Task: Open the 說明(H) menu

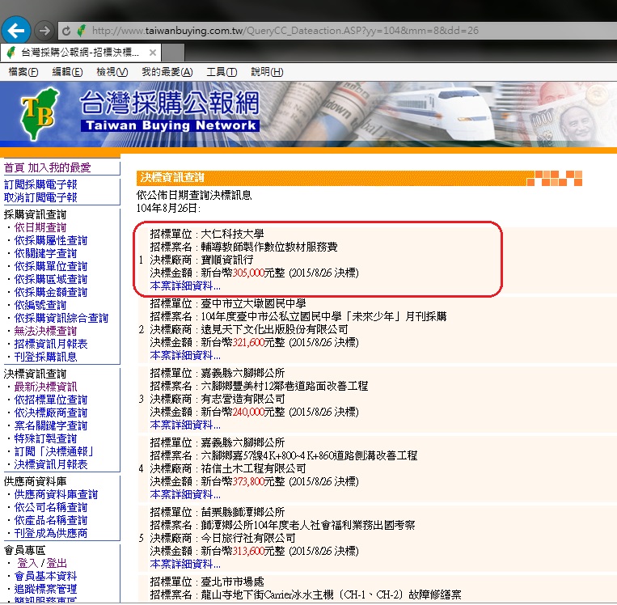Action: (267, 72)
